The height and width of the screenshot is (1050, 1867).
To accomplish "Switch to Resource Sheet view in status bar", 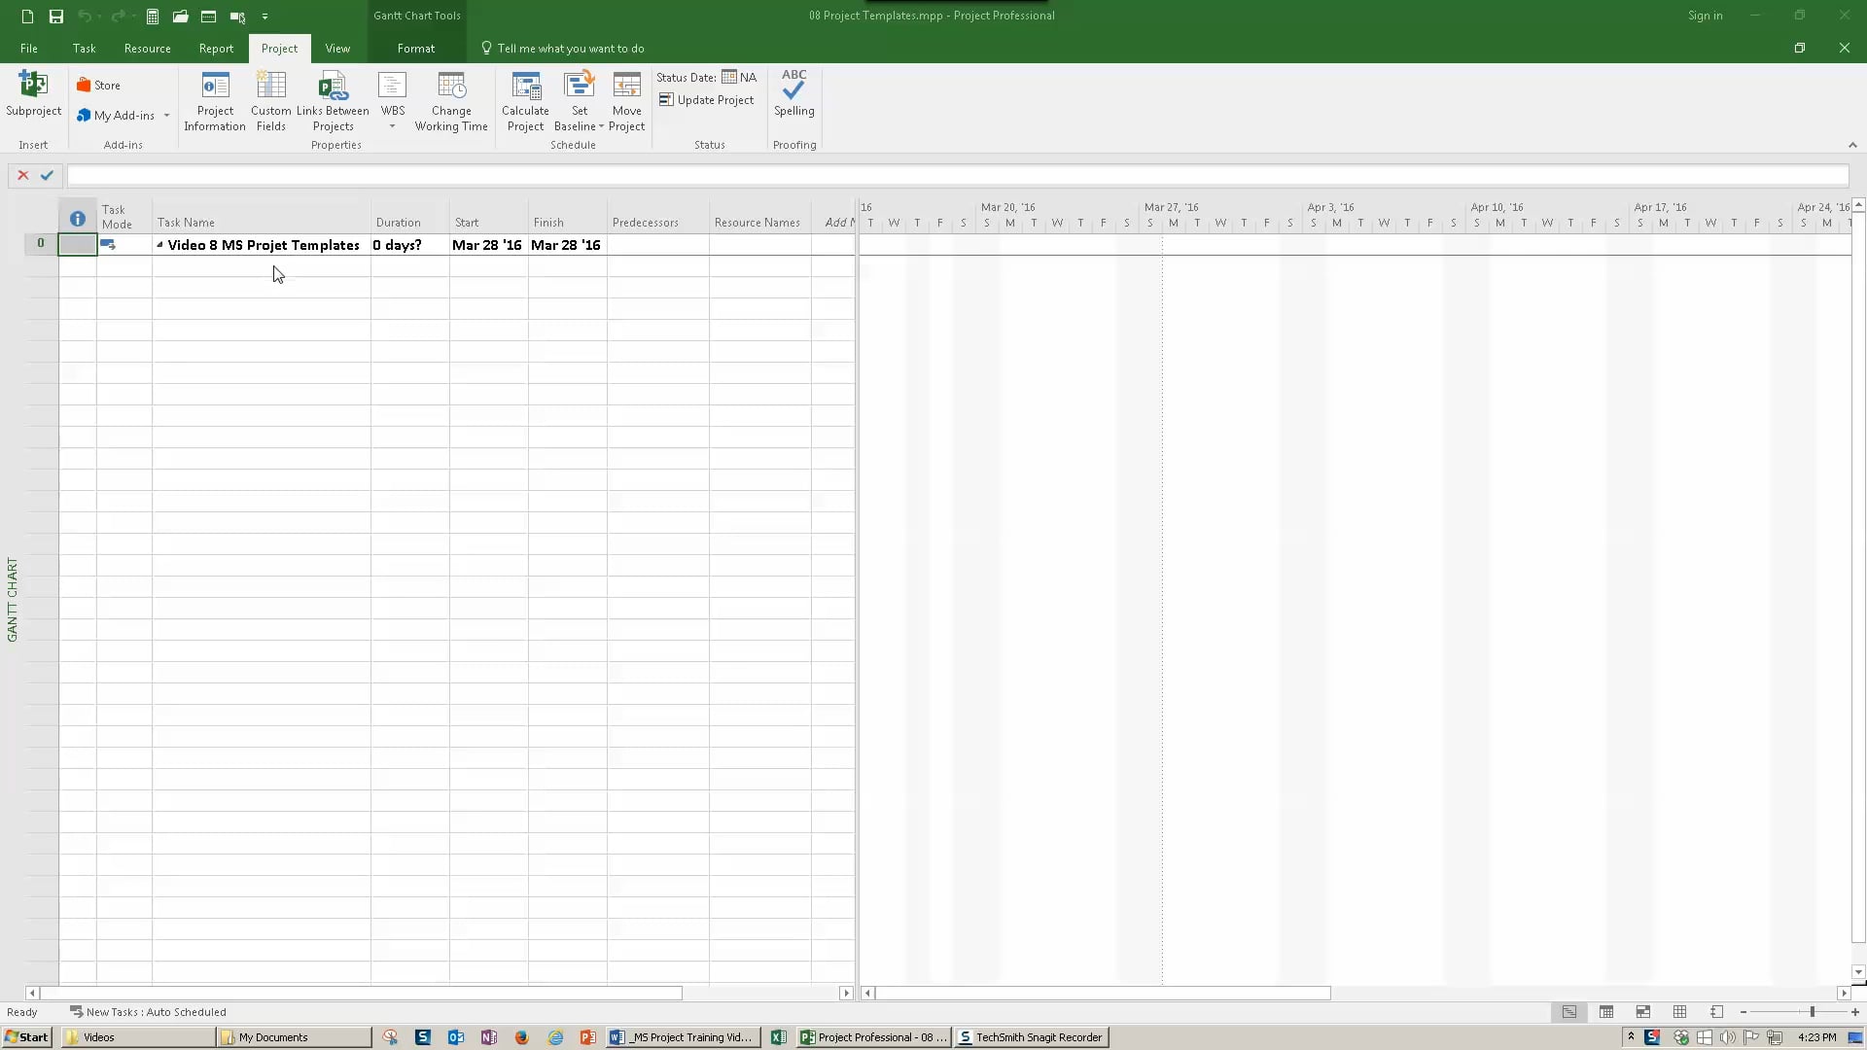I will click(1679, 1012).
